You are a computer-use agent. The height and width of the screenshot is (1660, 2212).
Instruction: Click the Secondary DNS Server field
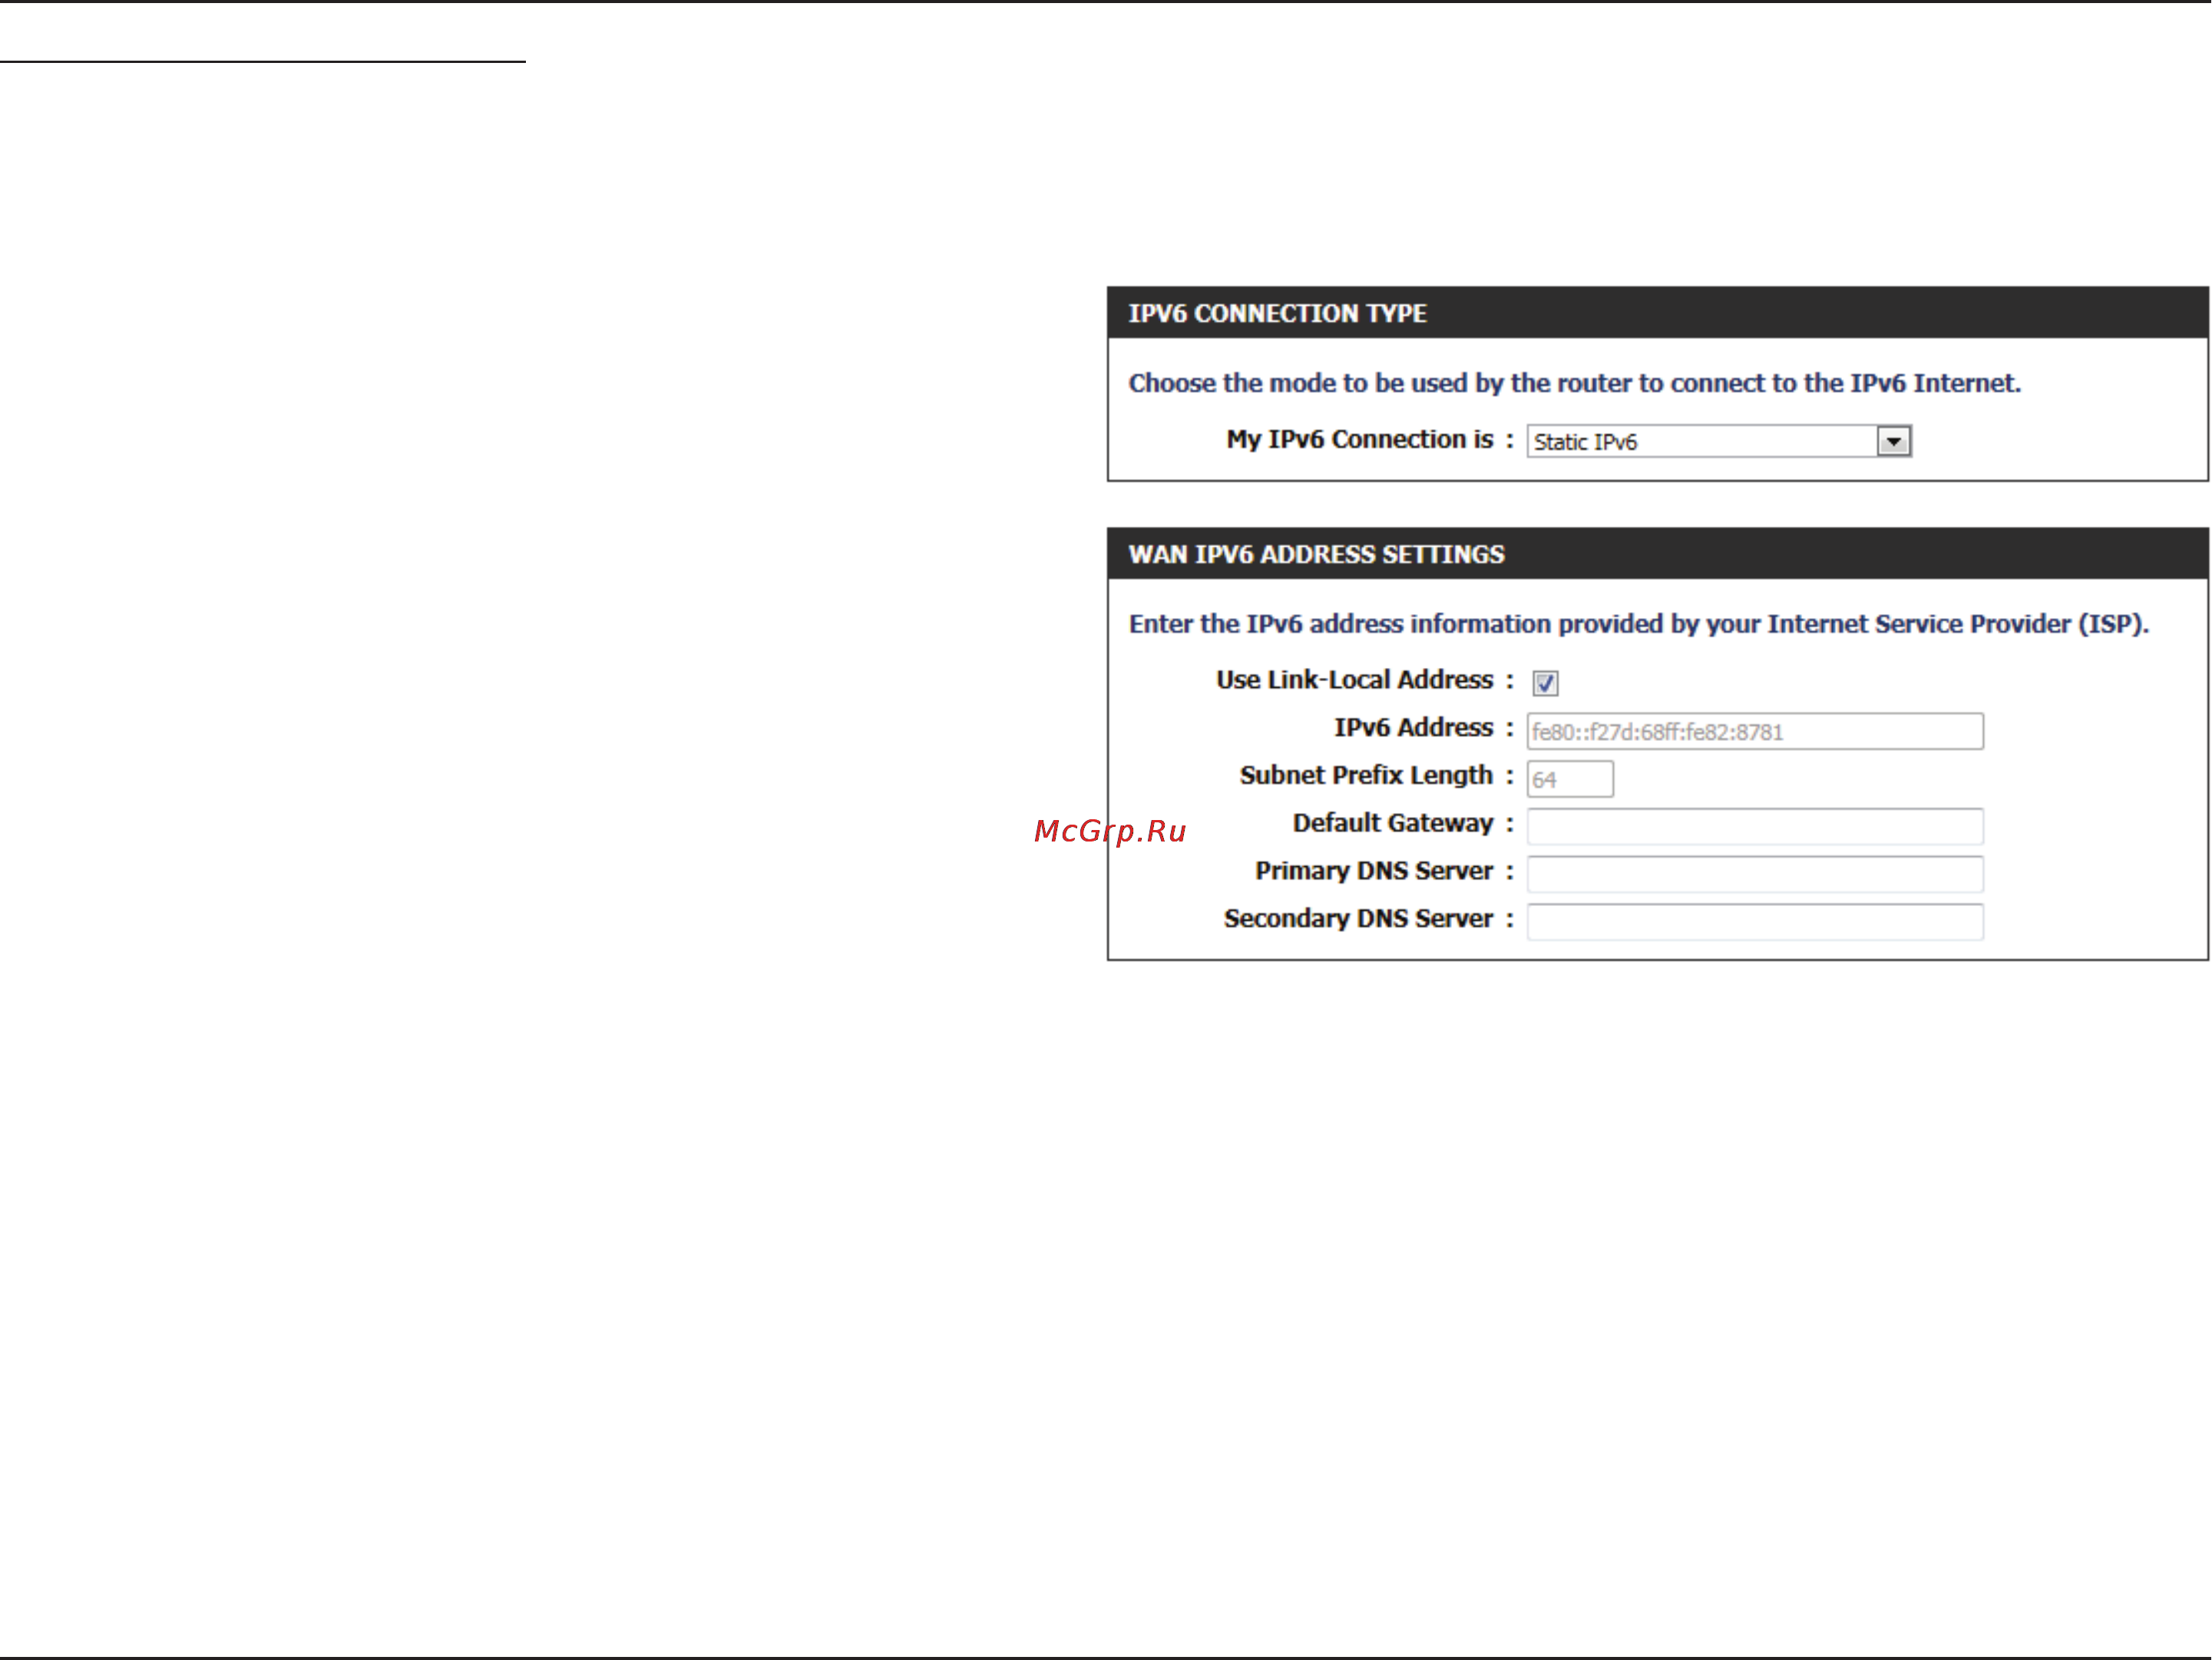point(1754,922)
